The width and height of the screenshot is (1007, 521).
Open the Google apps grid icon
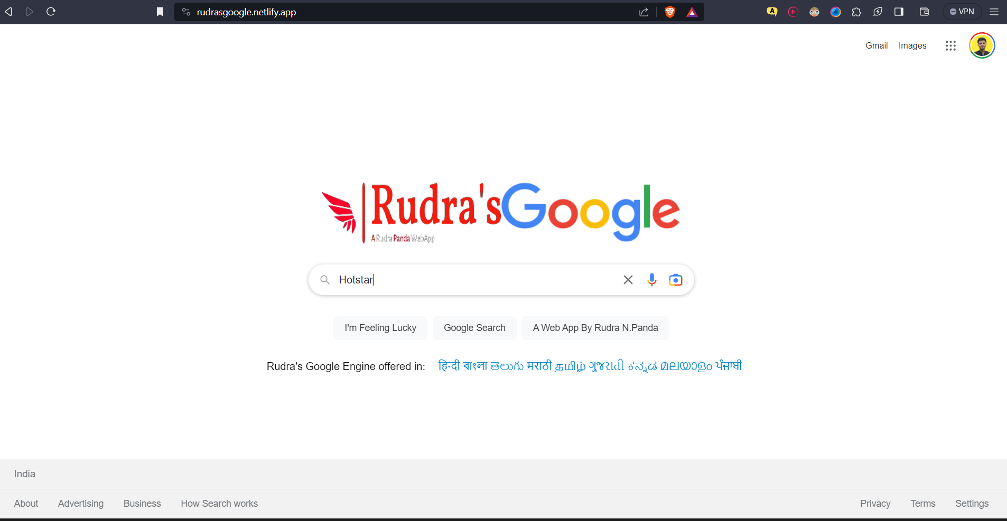(x=950, y=46)
